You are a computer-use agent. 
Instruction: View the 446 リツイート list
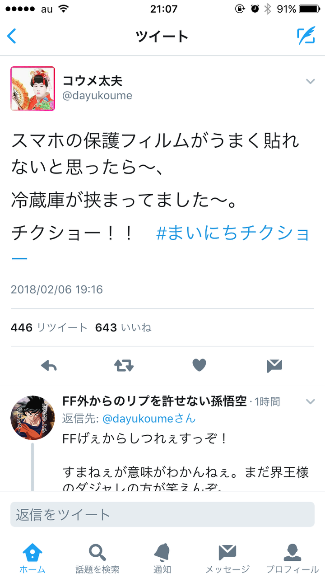49,328
